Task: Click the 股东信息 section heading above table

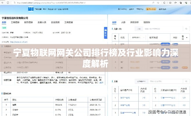Action: [7, 94]
